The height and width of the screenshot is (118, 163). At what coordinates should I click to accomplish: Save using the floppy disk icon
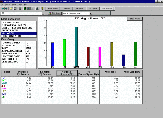[15, 9]
